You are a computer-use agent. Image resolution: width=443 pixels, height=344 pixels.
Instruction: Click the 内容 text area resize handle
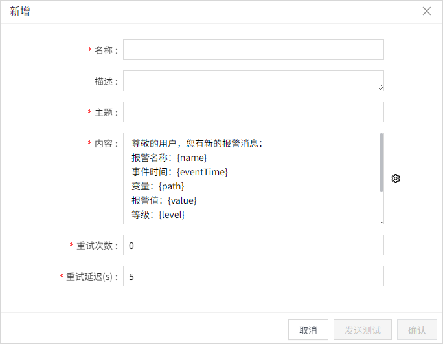[x=381, y=221]
